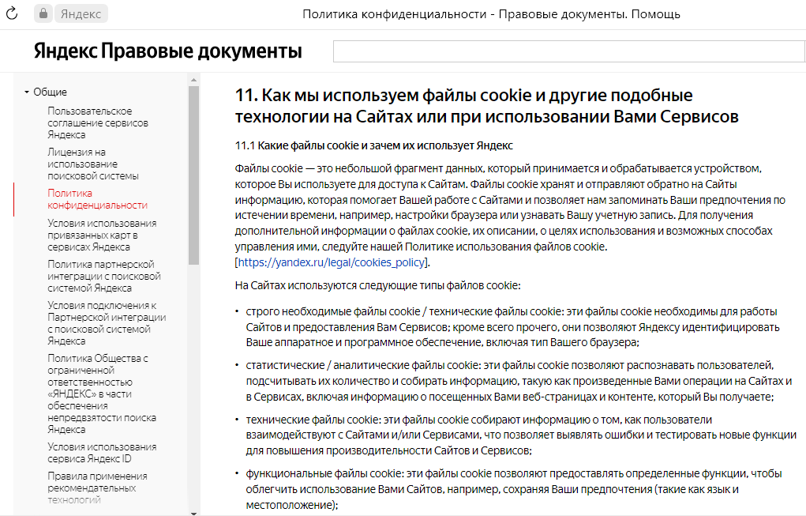Click the Яндекс logo in header

pos(66,51)
